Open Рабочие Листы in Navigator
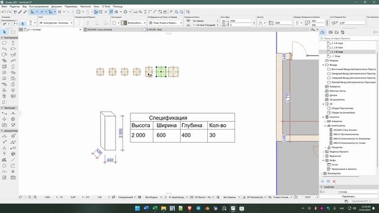379x213 pixels. [338, 91]
